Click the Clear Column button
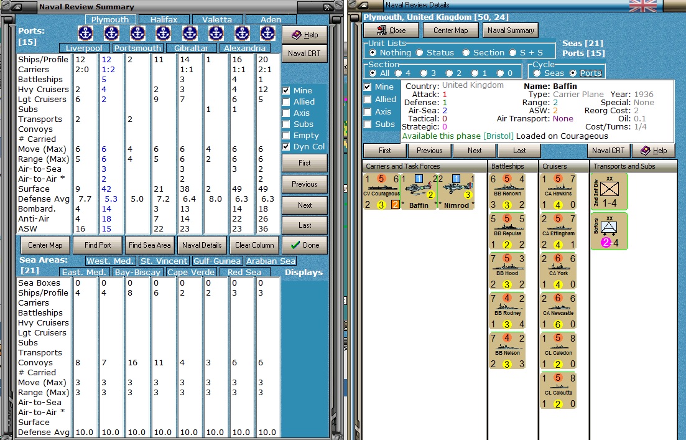Image resolution: width=686 pixels, height=440 pixels. point(254,245)
